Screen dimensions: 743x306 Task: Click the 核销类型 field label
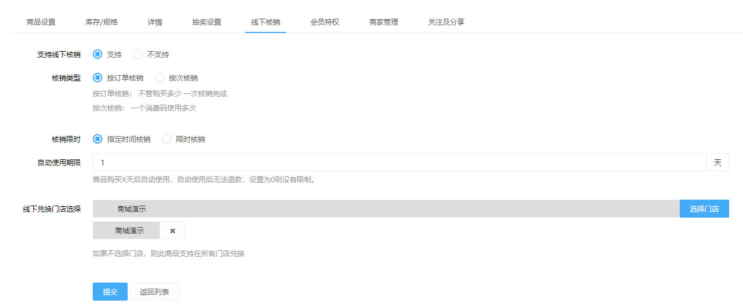[66, 78]
